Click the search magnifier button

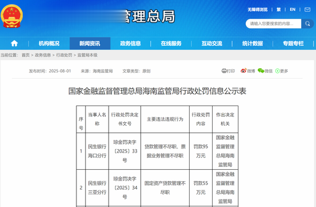[x=307, y=24]
